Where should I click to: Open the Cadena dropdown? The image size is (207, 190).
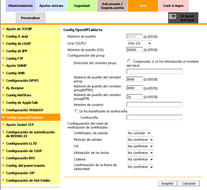pyautogui.click(x=140, y=159)
